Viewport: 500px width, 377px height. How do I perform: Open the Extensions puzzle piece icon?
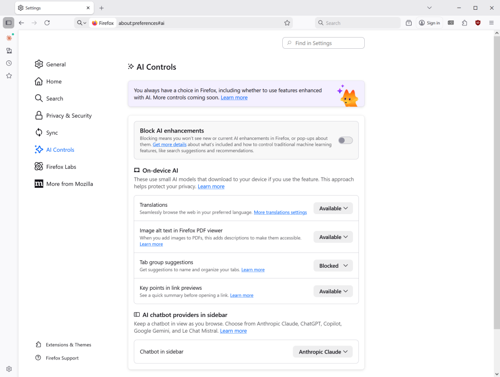(x=464, y=23)
